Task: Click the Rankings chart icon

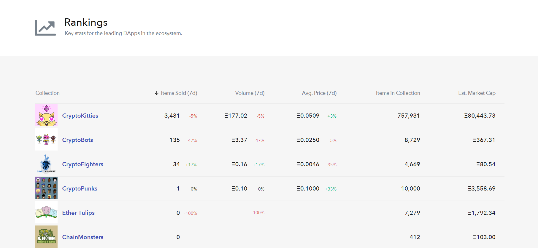Action: [x=45, y=28]
